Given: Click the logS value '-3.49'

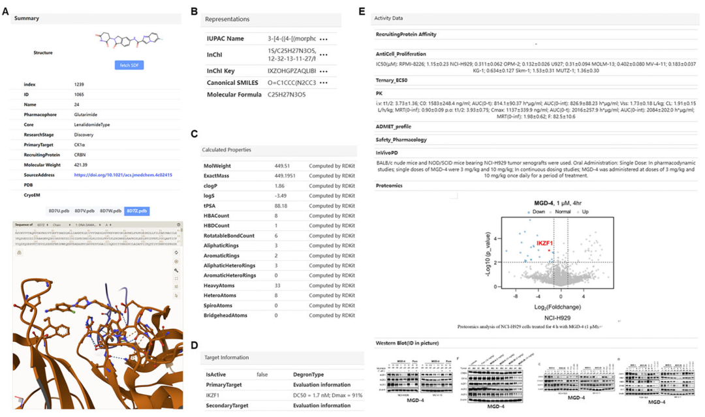Looking at the screenshot, I should coord(280,196).
